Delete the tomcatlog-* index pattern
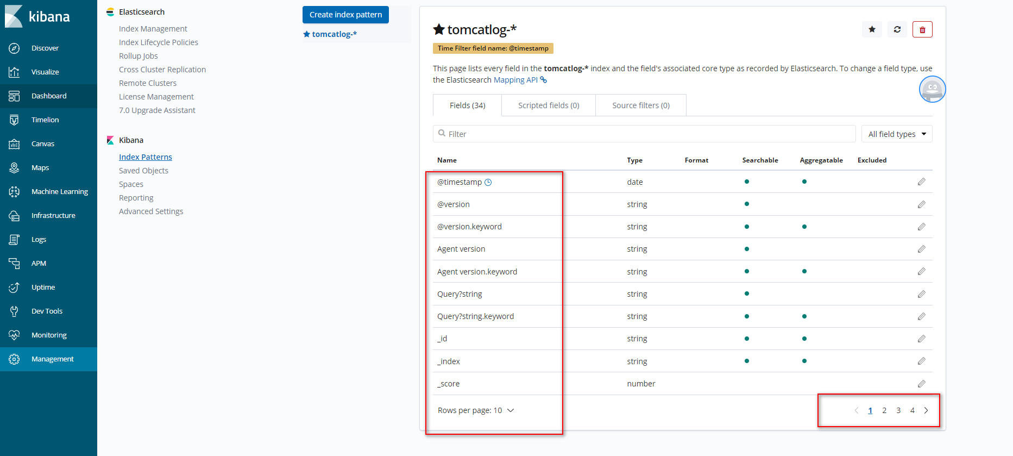This screenshot has width=1013, height=456. click(x=922, y=29)
